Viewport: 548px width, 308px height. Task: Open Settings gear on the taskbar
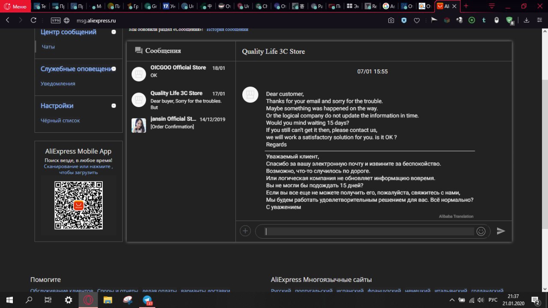pyautogui.click(x=68, y=300)
